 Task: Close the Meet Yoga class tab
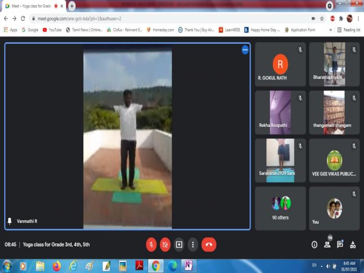pyautogui.click(x=62, y=6)
